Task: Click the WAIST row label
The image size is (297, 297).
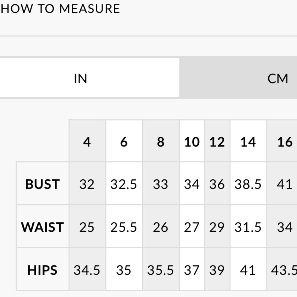Action: pos(42,226)
